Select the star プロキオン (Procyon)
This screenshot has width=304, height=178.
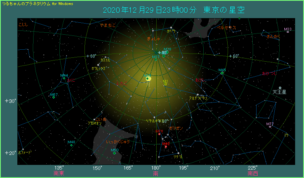click(94, 119)
